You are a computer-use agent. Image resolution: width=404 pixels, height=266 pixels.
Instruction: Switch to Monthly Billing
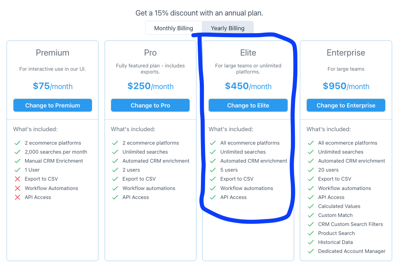click(173, 28)
